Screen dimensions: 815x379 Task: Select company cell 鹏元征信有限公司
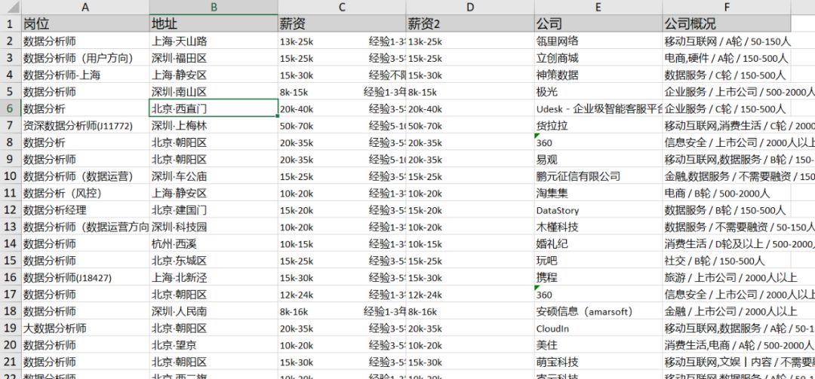coord(598,176)
